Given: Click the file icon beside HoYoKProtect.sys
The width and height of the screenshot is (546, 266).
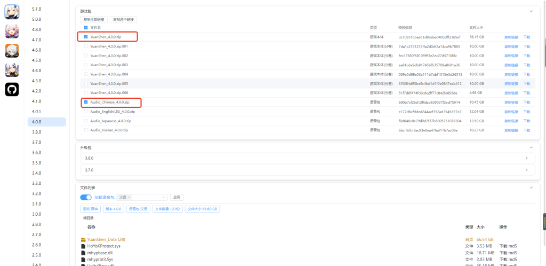Looking at the screenshot, I should click(83, 246).
